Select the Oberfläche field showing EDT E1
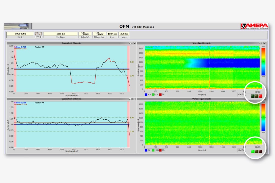This screenshot has height=183, width=275. click(61, 33)
